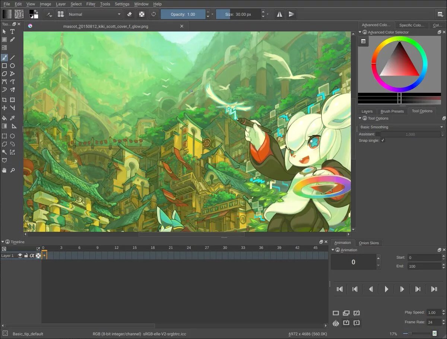Hide Layer 1 using eye icon
This screenshot has height=339, width=447.
[20, 256]
